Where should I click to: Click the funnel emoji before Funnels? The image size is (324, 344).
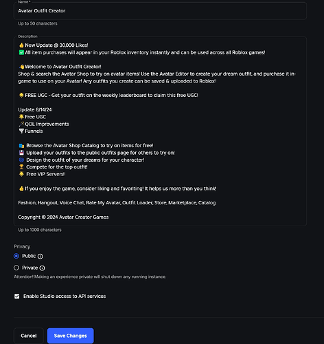pos(21,131)
